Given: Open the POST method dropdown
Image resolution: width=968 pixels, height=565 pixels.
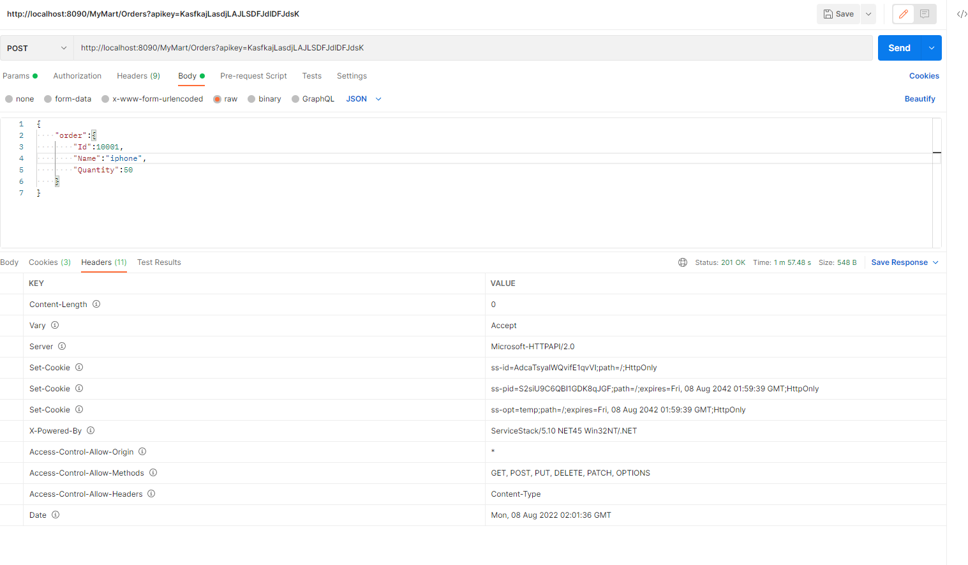Looking at the screenshot, I should click(x=36, y=48).
